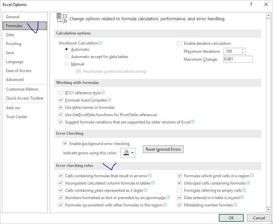Select Manual workbook calculation option

coord(66,64)
